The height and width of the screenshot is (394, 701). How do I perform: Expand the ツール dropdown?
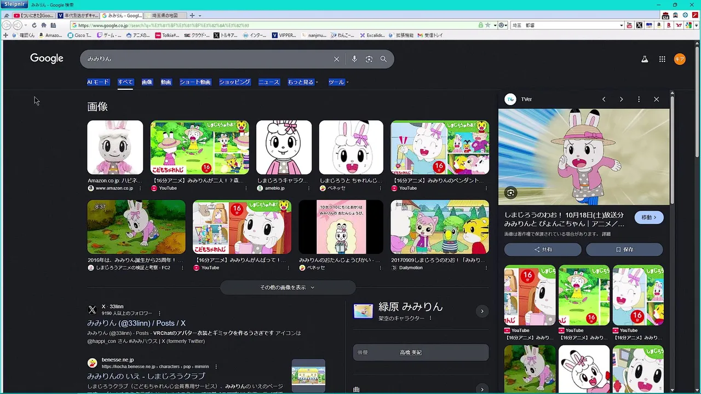pyautogui.click(x=338, y=82)
